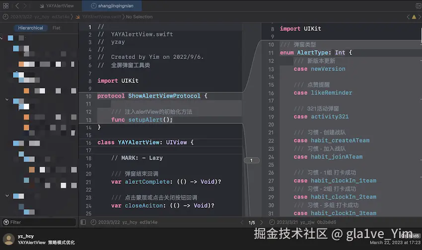
Task: Open the No Selection breadcrumb menu
Action: (x=139, y=17)
